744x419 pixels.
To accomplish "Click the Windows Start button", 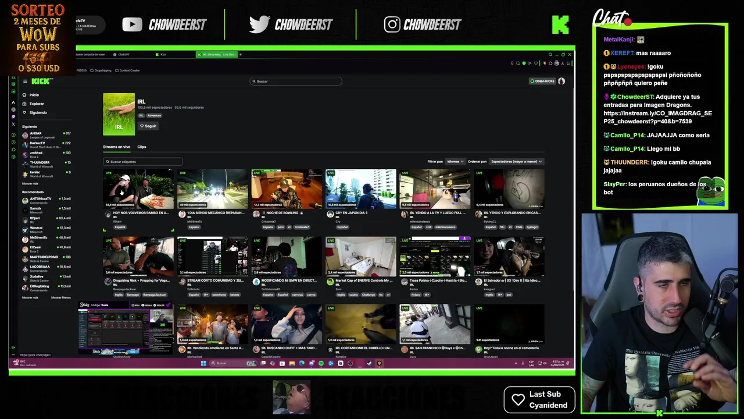I will coord(203,363).
